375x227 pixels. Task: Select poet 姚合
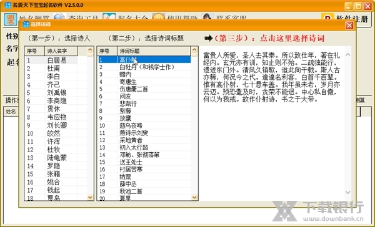(x=53, y=182)
